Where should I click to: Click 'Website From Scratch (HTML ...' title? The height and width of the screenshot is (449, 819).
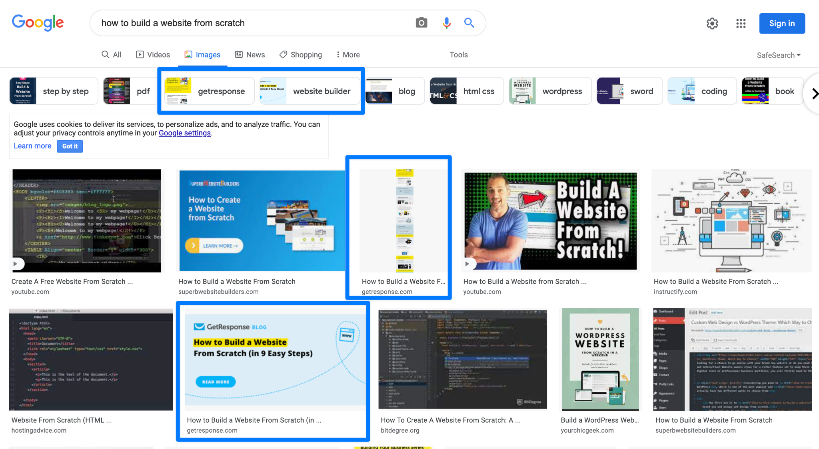pyautogui.click(x=62, y=420)
